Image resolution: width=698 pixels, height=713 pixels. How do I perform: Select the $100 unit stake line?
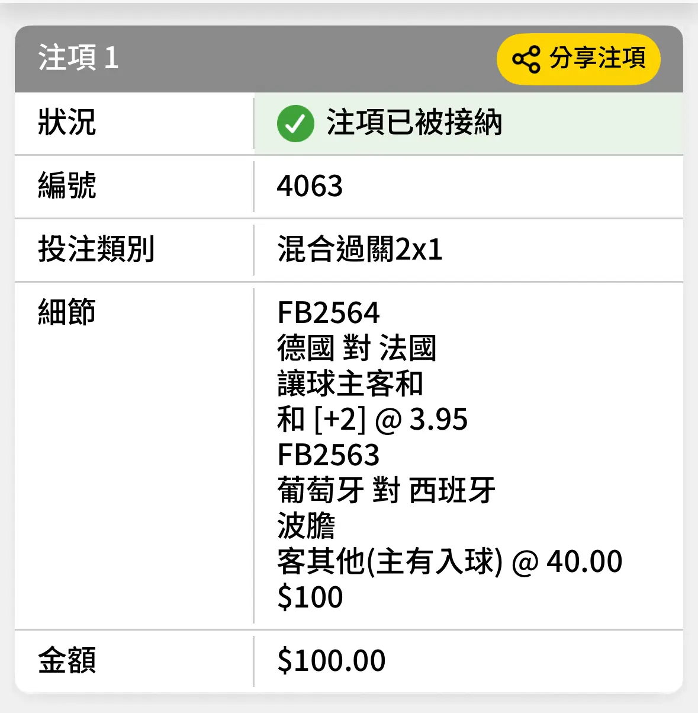pyautogui.click(x=310, y=597)
